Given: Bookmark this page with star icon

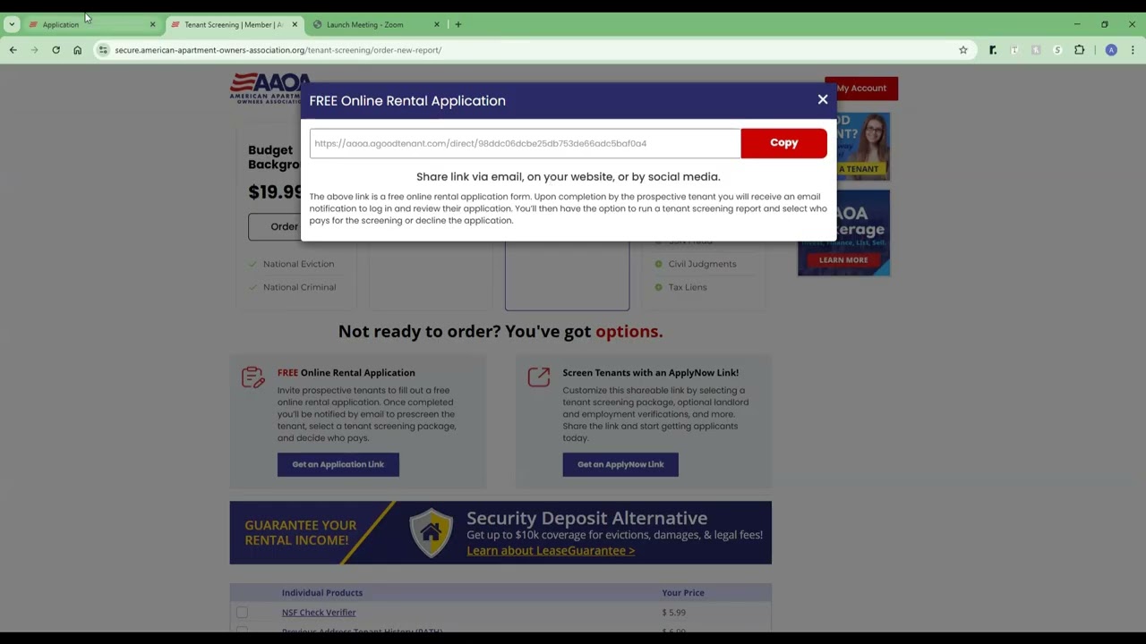Looking at the screenshot, I should (963, 50).
